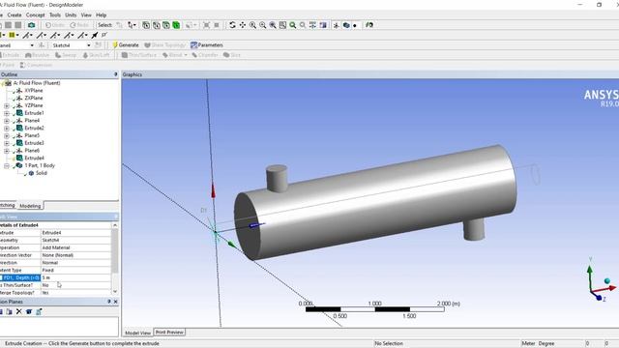Select the single select mode cursor icon
Image resolution: width=619 pixels, height=348 pixels.
132,25
